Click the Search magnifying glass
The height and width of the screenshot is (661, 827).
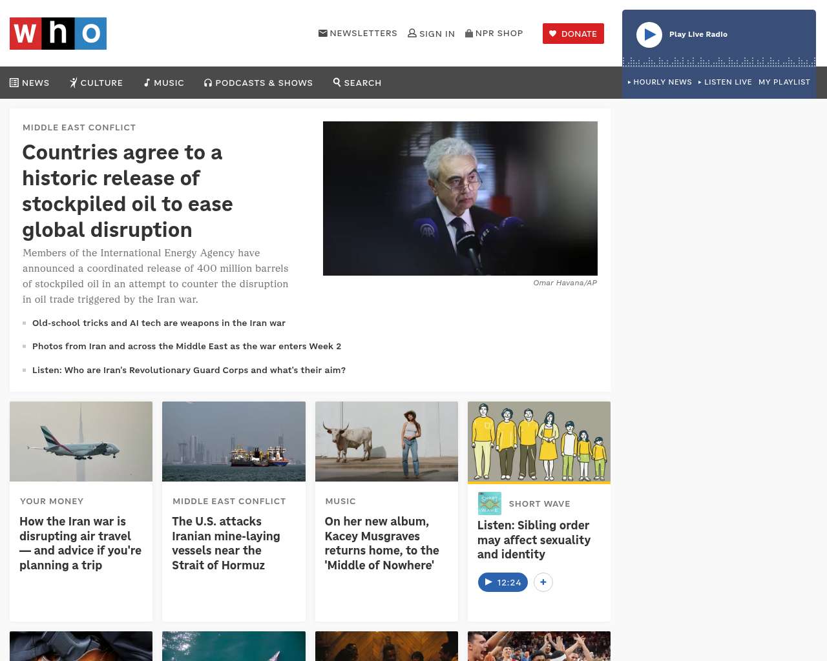pyautogui.click(x=337, y=82)
